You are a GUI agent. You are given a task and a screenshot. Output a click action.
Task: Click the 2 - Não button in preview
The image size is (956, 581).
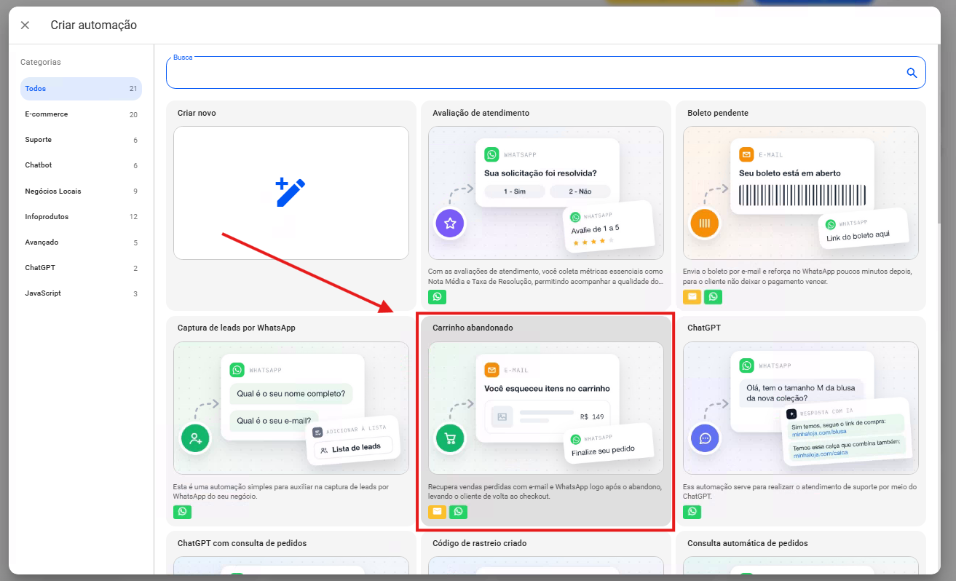[x=580, y=191]
